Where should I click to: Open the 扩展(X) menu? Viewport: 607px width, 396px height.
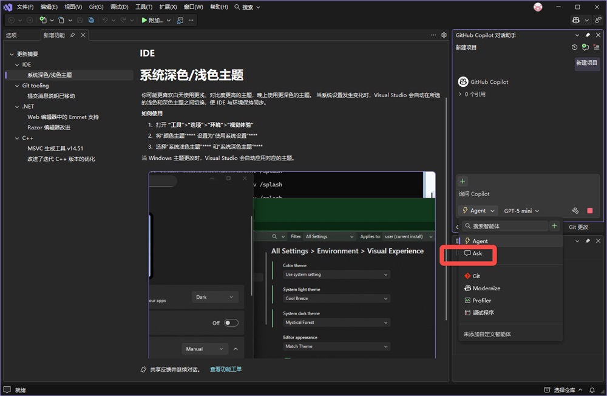(x=168, y=7)
